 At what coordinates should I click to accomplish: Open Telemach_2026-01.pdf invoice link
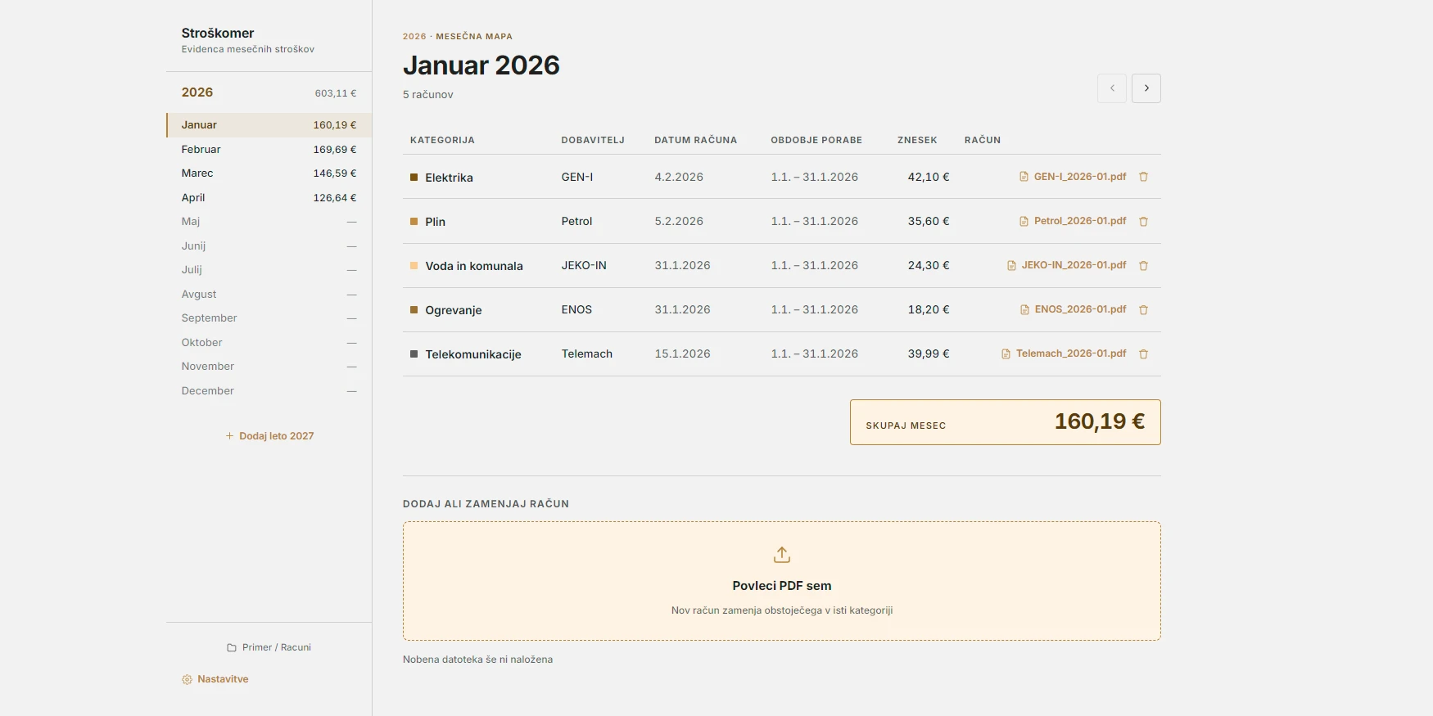click(1071, 353)
